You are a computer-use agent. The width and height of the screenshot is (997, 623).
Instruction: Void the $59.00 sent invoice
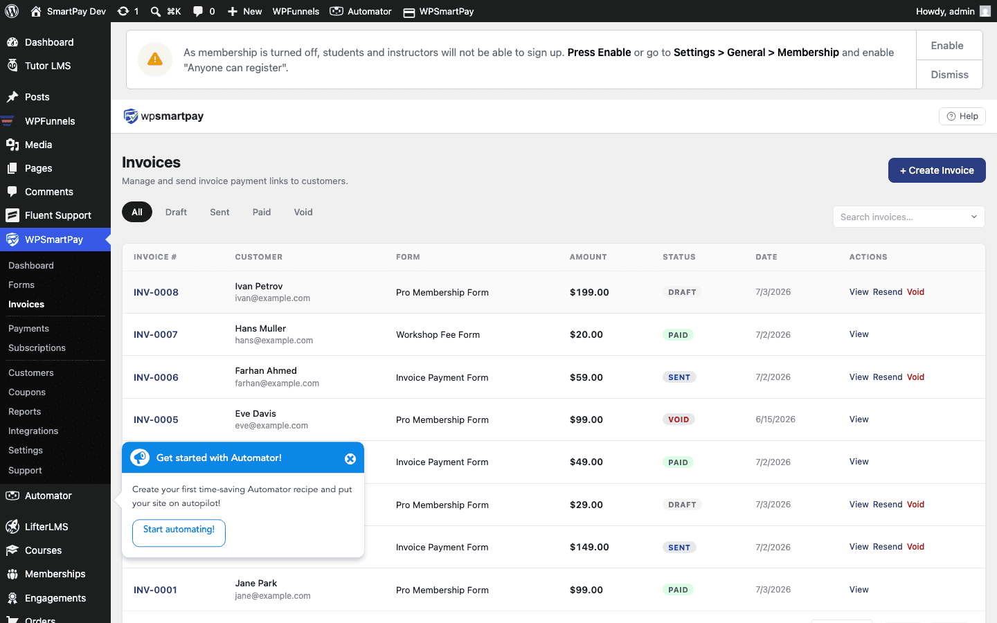(915, 377)
